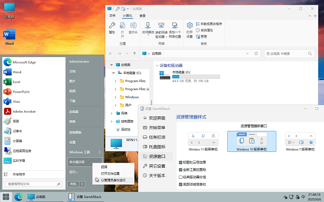Select Window 11 版菜单栏 style thumbnail
Image resolution: width=324 pixels, height=202 pixels.
click(203, 142)
